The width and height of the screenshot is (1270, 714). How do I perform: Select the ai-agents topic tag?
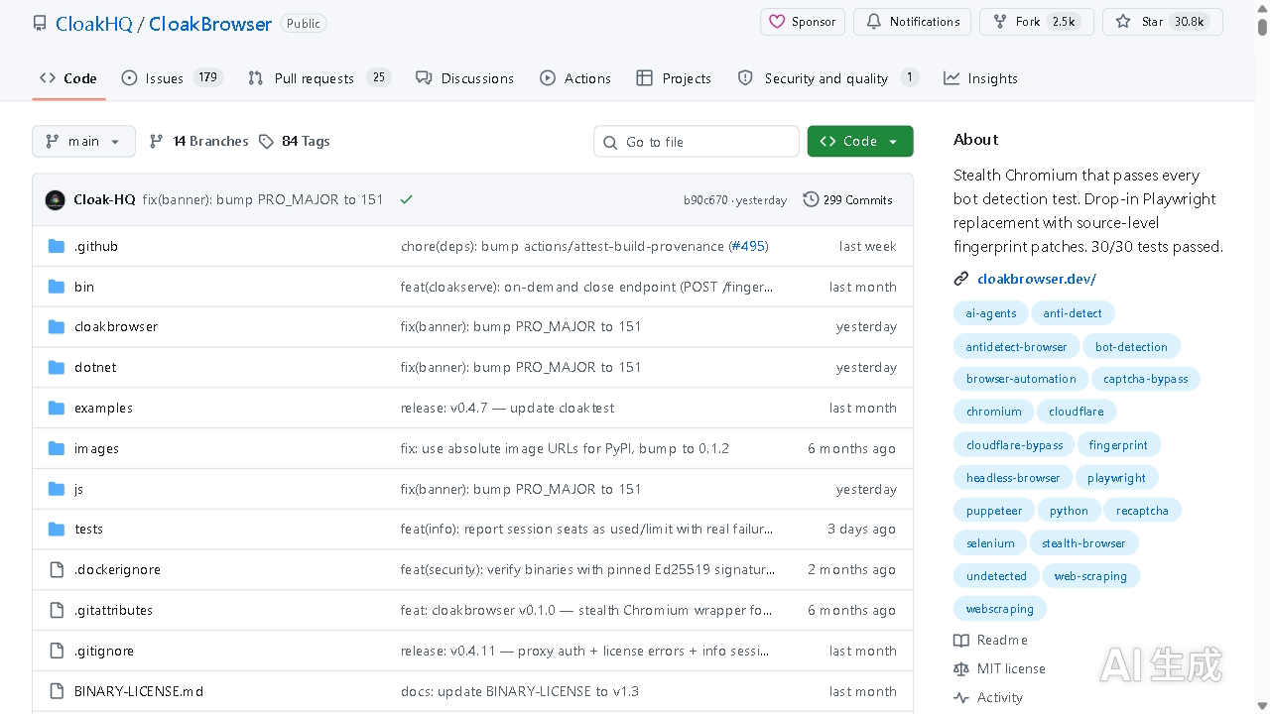pos(991,313)
